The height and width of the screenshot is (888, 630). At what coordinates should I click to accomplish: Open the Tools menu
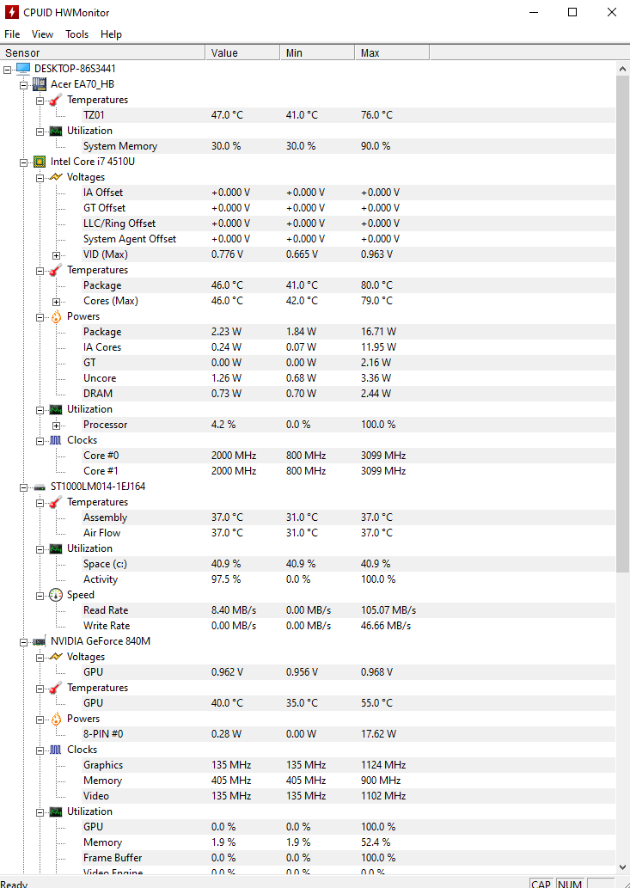pos(77,34)
